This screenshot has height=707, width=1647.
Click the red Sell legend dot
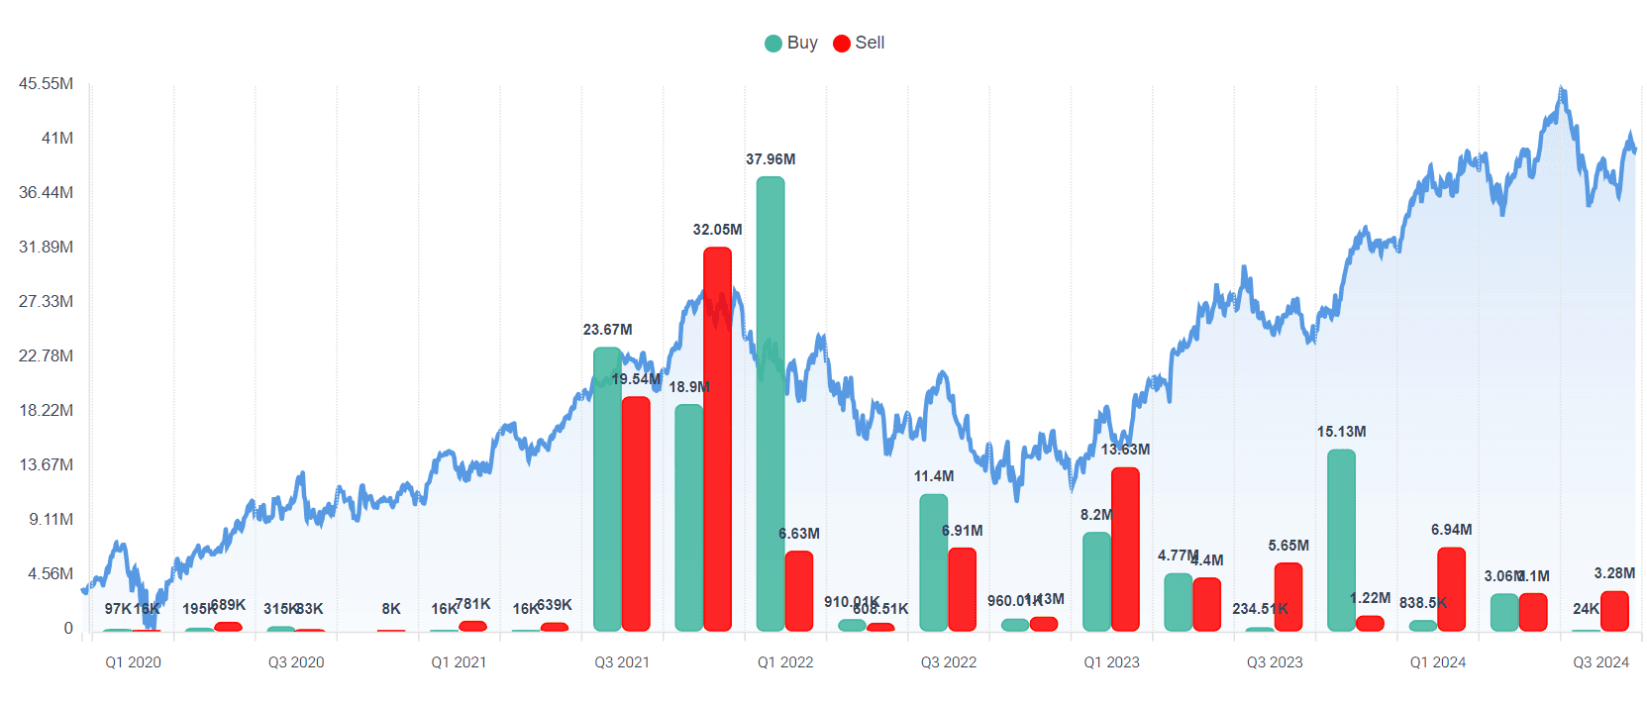(842, 44)
